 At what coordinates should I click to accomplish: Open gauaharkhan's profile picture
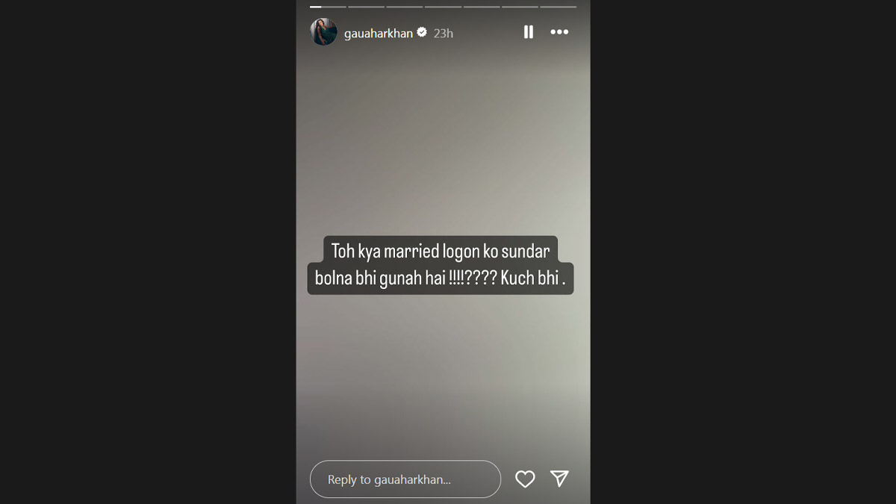click(324, 32)
